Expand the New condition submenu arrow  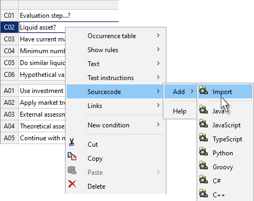(158, 125)
